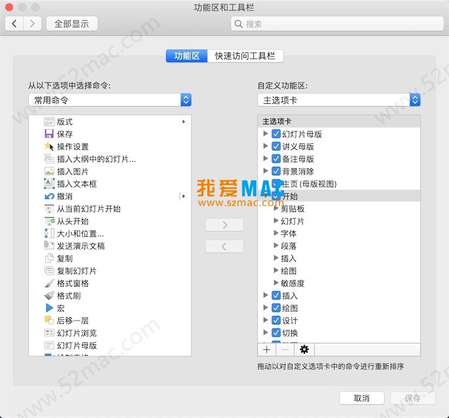Select the 功能区 tab
The image size is (449, 418).
[187, 56]
